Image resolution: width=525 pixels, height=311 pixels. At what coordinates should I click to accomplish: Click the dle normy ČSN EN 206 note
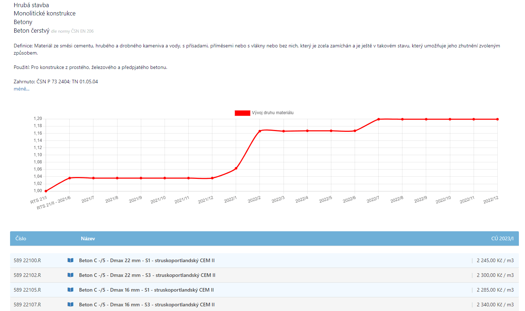tap(72, 31)
